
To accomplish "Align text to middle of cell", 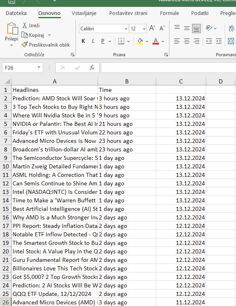I will pyautogui.click(x=187, y=28).
